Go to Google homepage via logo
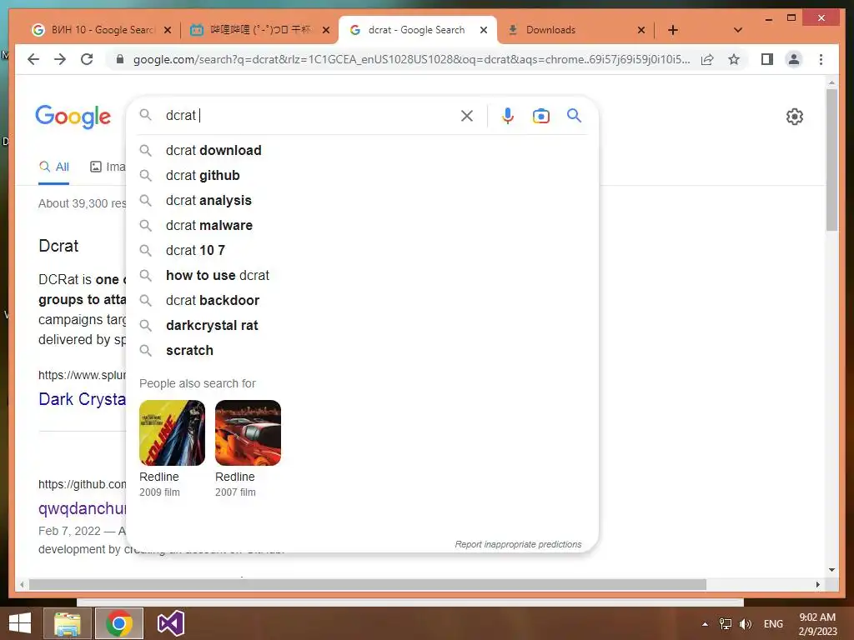854x640 pixels. pyautogui.click(x=73, y=116)
